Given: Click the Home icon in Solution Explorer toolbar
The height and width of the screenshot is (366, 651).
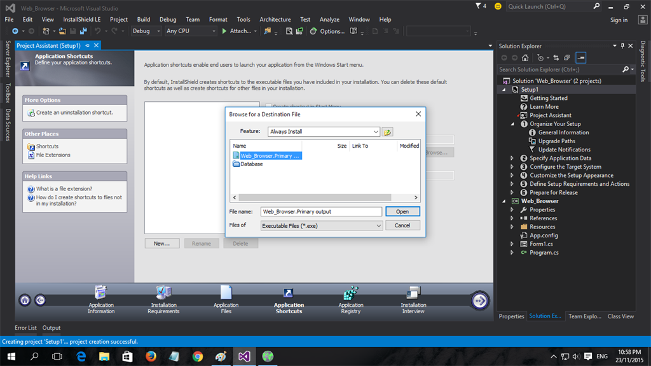Looking at the screenshot, I should pos(525,58).
